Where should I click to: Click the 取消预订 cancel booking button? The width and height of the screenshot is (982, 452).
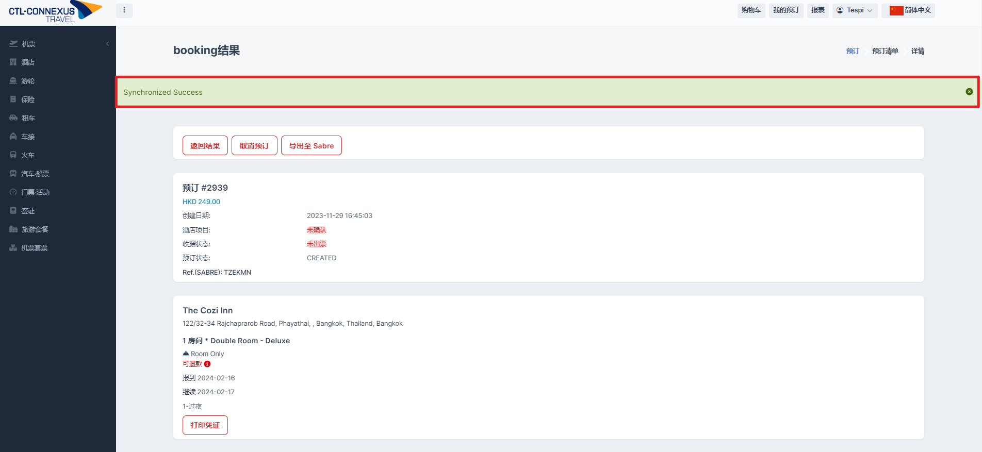(x=254, y=146)
